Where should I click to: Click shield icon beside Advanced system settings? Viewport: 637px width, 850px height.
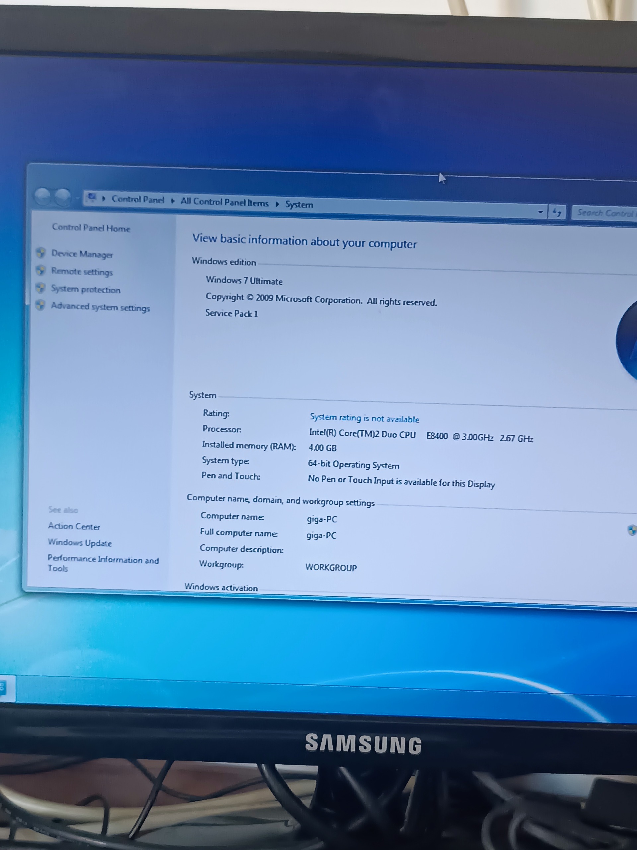[40, 305]
